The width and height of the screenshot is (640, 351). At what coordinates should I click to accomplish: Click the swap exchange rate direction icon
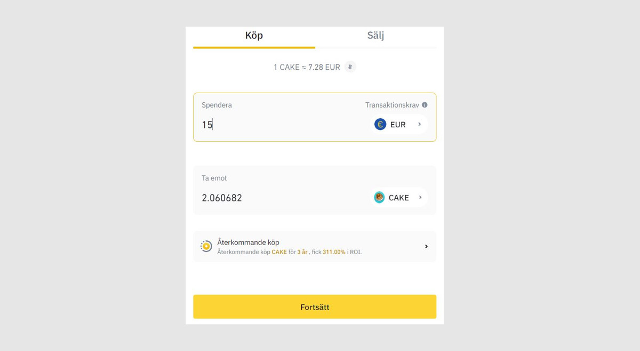click(350, 67)
